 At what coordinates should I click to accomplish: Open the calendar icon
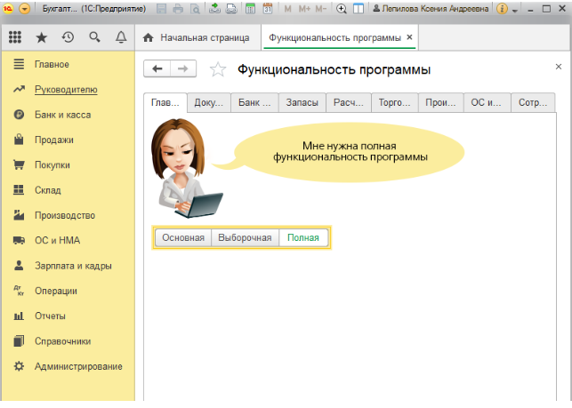point(268,8)
